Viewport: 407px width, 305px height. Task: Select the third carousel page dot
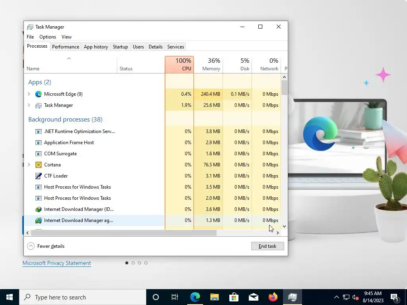coord(140,263)
